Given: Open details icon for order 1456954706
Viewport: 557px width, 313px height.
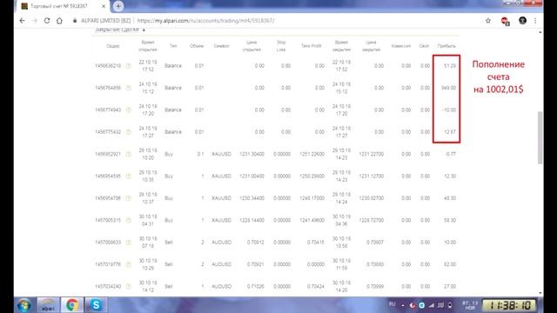Looking at the screenshot, I should coord(129,198).
